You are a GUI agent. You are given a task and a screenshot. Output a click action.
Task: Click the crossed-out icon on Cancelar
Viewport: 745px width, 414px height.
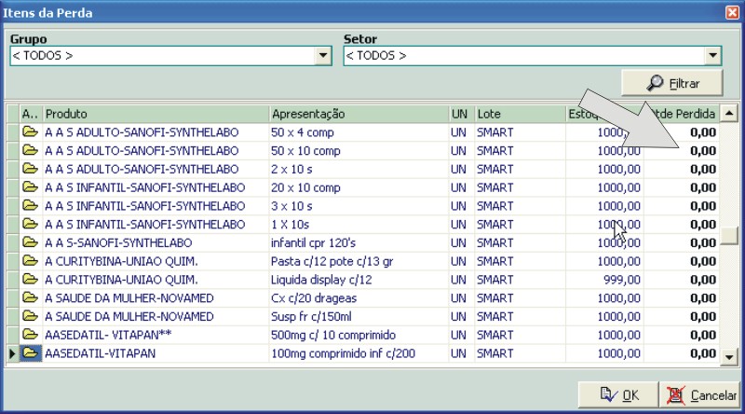point(676,395)
